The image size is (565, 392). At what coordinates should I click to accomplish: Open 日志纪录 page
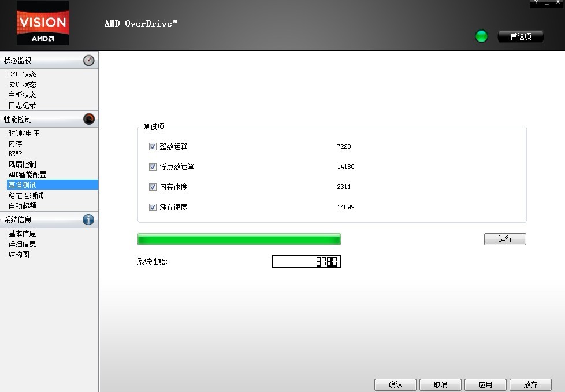point(23,105)
